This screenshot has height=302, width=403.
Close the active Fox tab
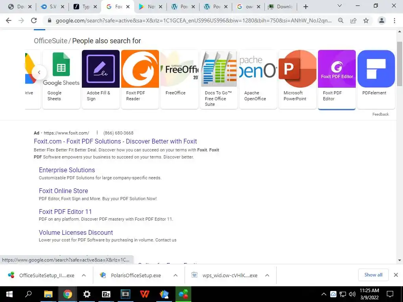pyautogui.click(x=128, y=7)
